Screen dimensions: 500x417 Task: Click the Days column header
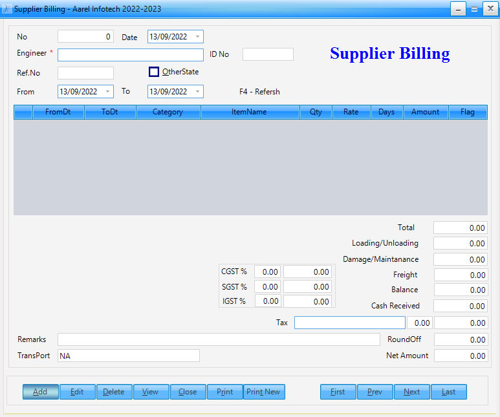tap(387, 112)
